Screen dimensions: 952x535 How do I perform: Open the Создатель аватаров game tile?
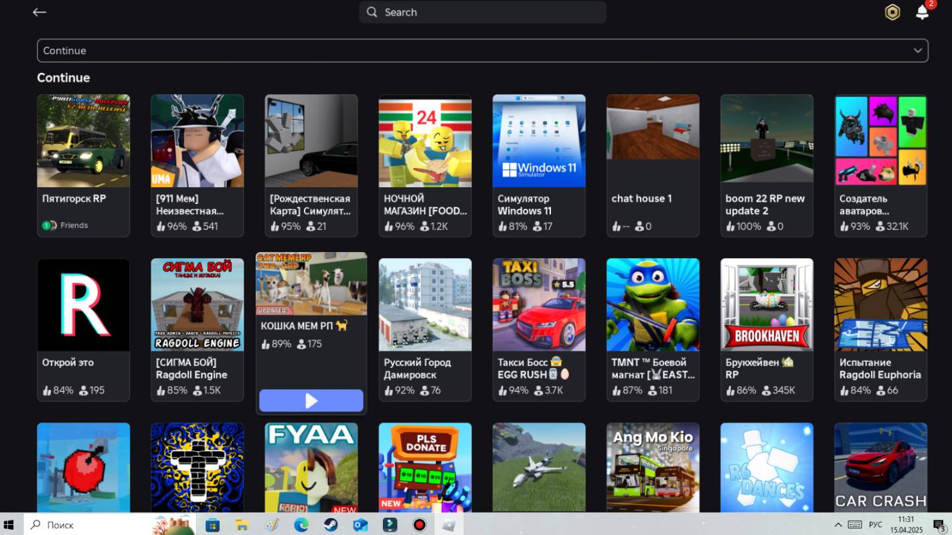tap(881, 166)
